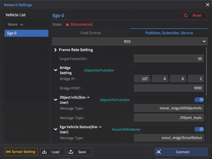Screen dimensions: 212x159
Task: Open Sensor Setting
Action: pyautogui.click(x=21, y=152)
